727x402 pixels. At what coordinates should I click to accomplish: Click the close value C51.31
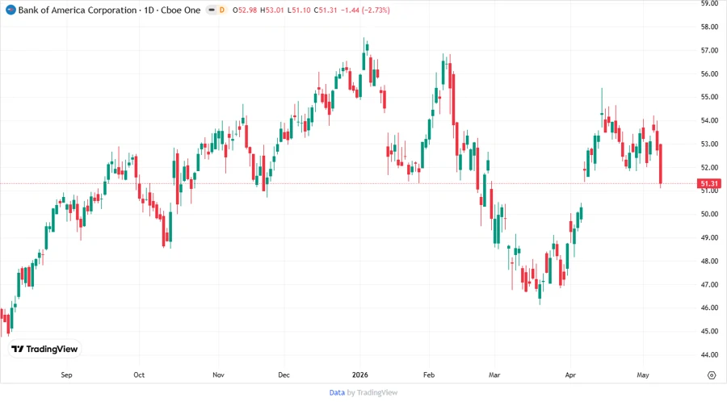[x=326, y=10]
